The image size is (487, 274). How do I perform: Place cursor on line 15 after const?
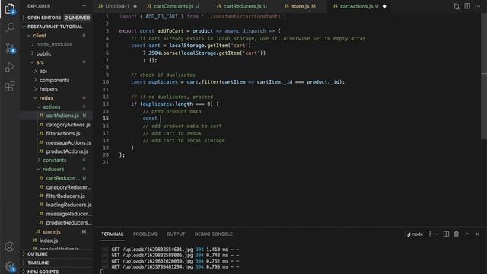coord(161,119)
